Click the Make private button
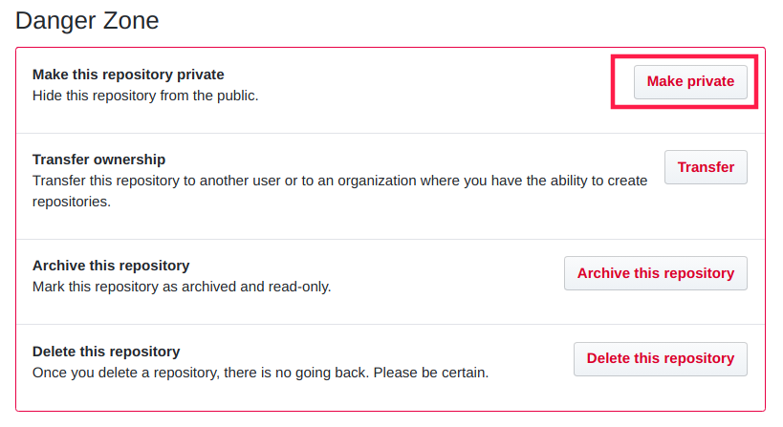 690,81
